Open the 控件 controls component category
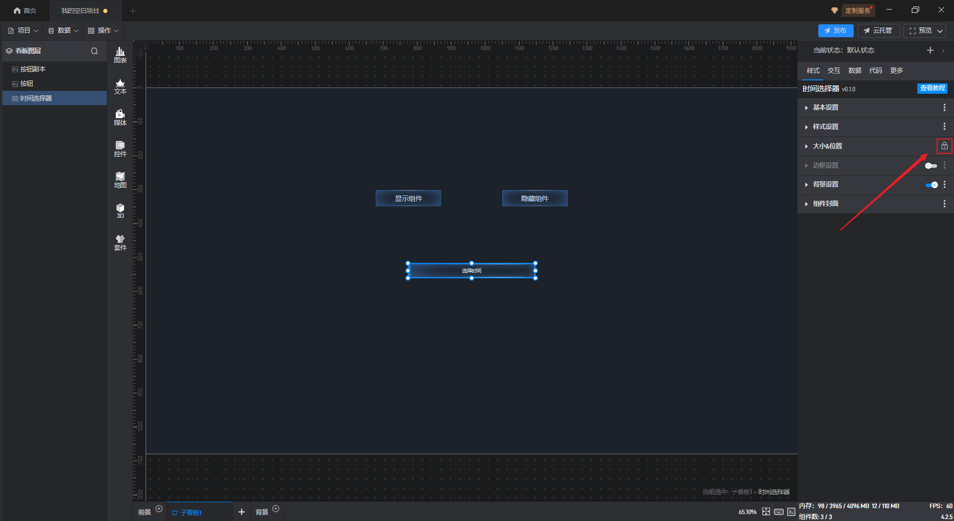954x521 pixels. 120,149
